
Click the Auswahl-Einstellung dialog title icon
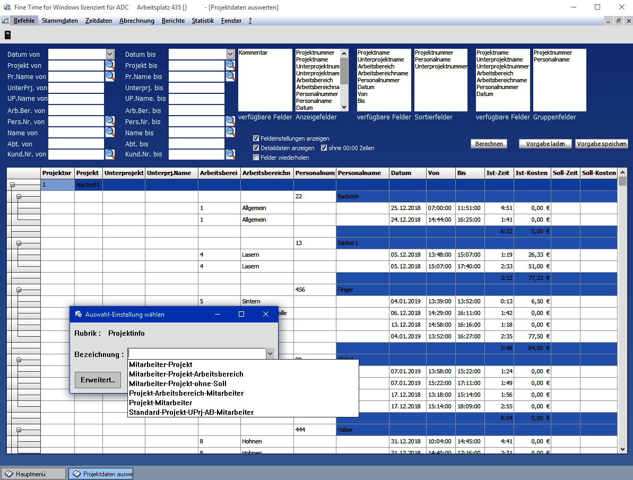click(79, 314)
